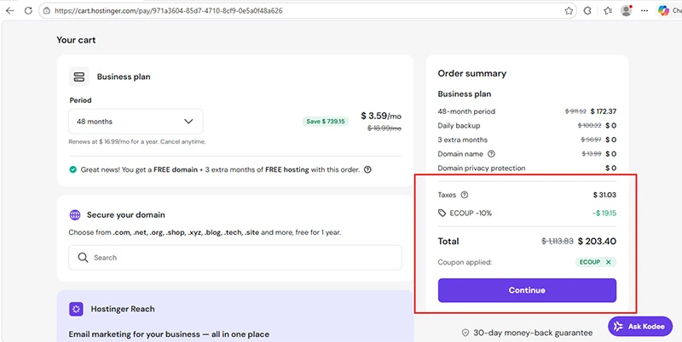Image resolution: width=682 pixels, height=342 pixels.
Task: Bookmark this page with the star icon
Action: pos(569,11)
